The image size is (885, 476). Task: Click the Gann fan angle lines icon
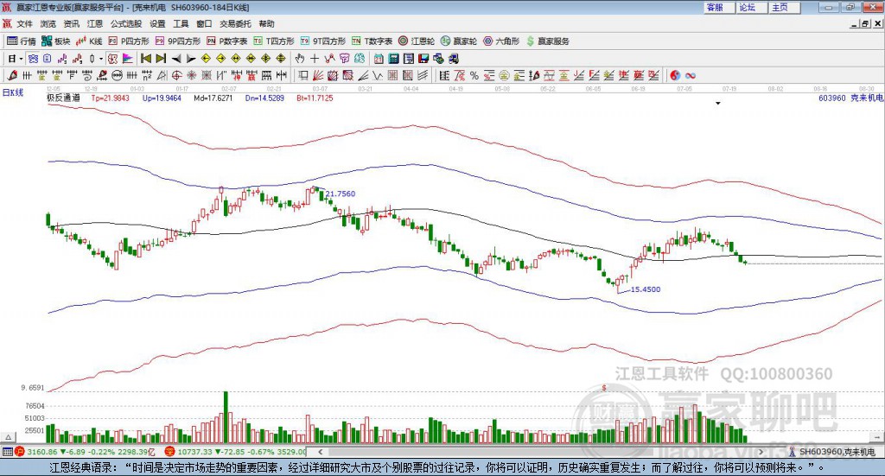(318, 75)
